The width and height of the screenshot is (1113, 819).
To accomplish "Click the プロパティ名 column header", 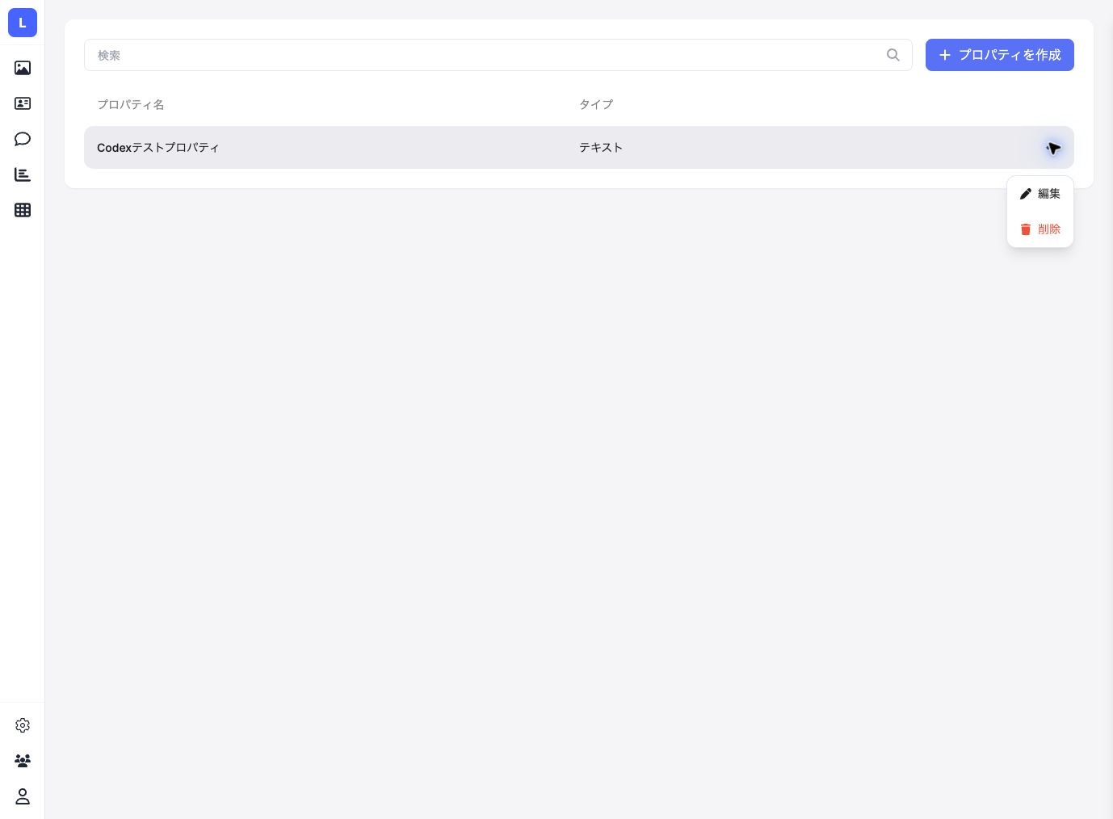I will click(131, 104).
